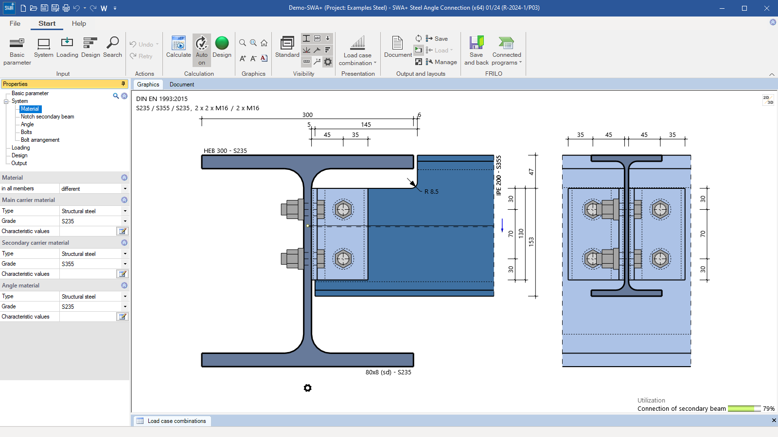The height and width of the screenshot is (437, 778).
Task: Create new file from quick access
Action: 23,8
